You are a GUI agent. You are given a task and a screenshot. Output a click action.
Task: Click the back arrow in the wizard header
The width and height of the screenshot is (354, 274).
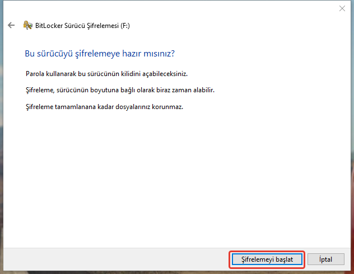[x=11, y=25]
